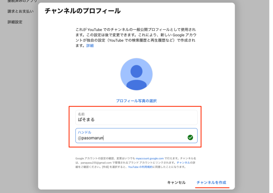Open the プロフィール写真の選択 link
The height and width of the screenshot is (193, 273).
[x=136, y=101]
